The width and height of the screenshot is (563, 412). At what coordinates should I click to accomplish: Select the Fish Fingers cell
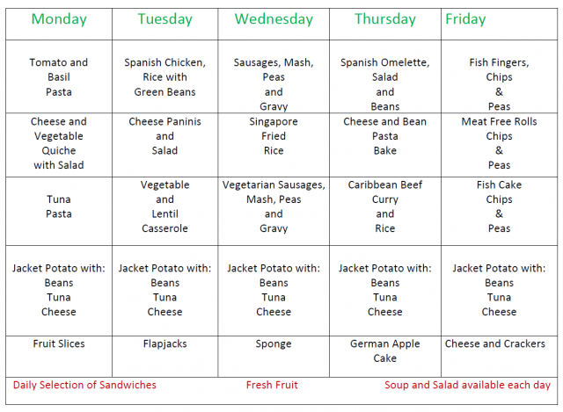point(499,84)
